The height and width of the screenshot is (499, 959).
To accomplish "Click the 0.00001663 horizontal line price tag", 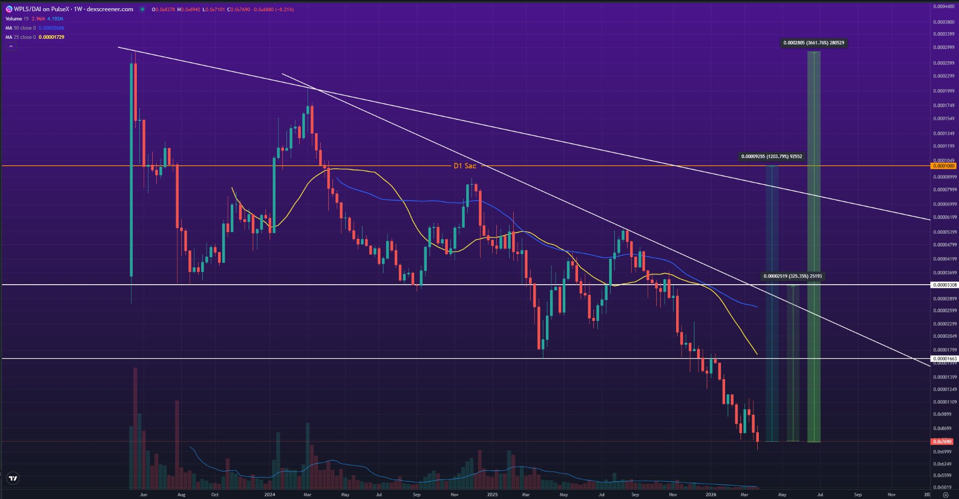I will point(945,359).
